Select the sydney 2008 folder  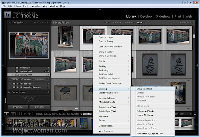(x=29, y=71)
